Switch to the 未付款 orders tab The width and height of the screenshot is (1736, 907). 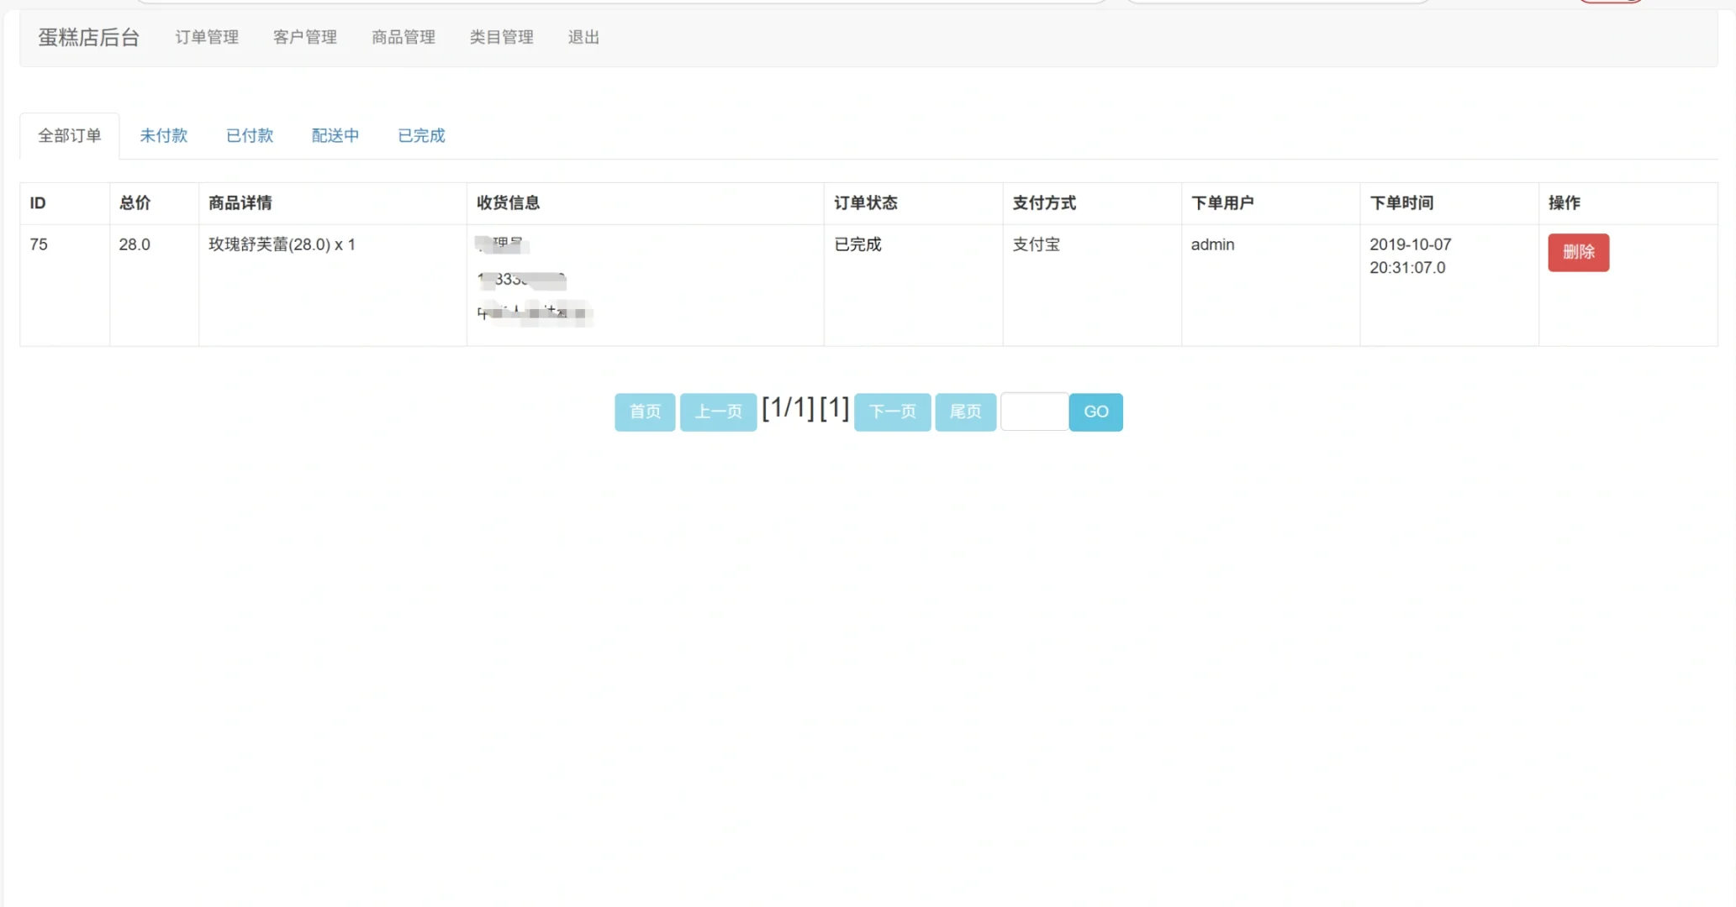click(x=163, y=135)
